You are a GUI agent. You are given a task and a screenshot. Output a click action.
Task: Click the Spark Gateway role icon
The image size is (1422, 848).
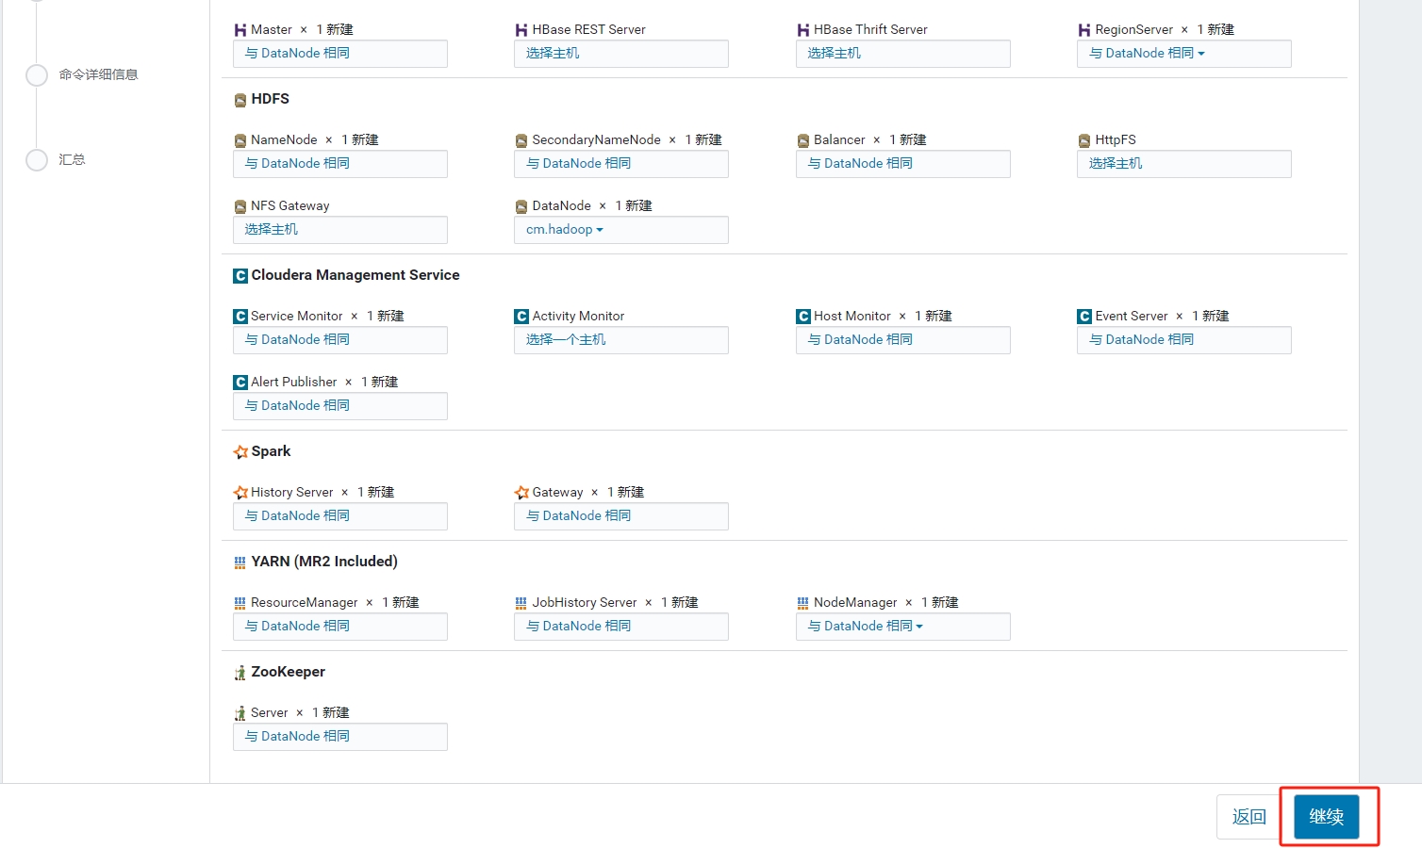click(x=521, y=493)
